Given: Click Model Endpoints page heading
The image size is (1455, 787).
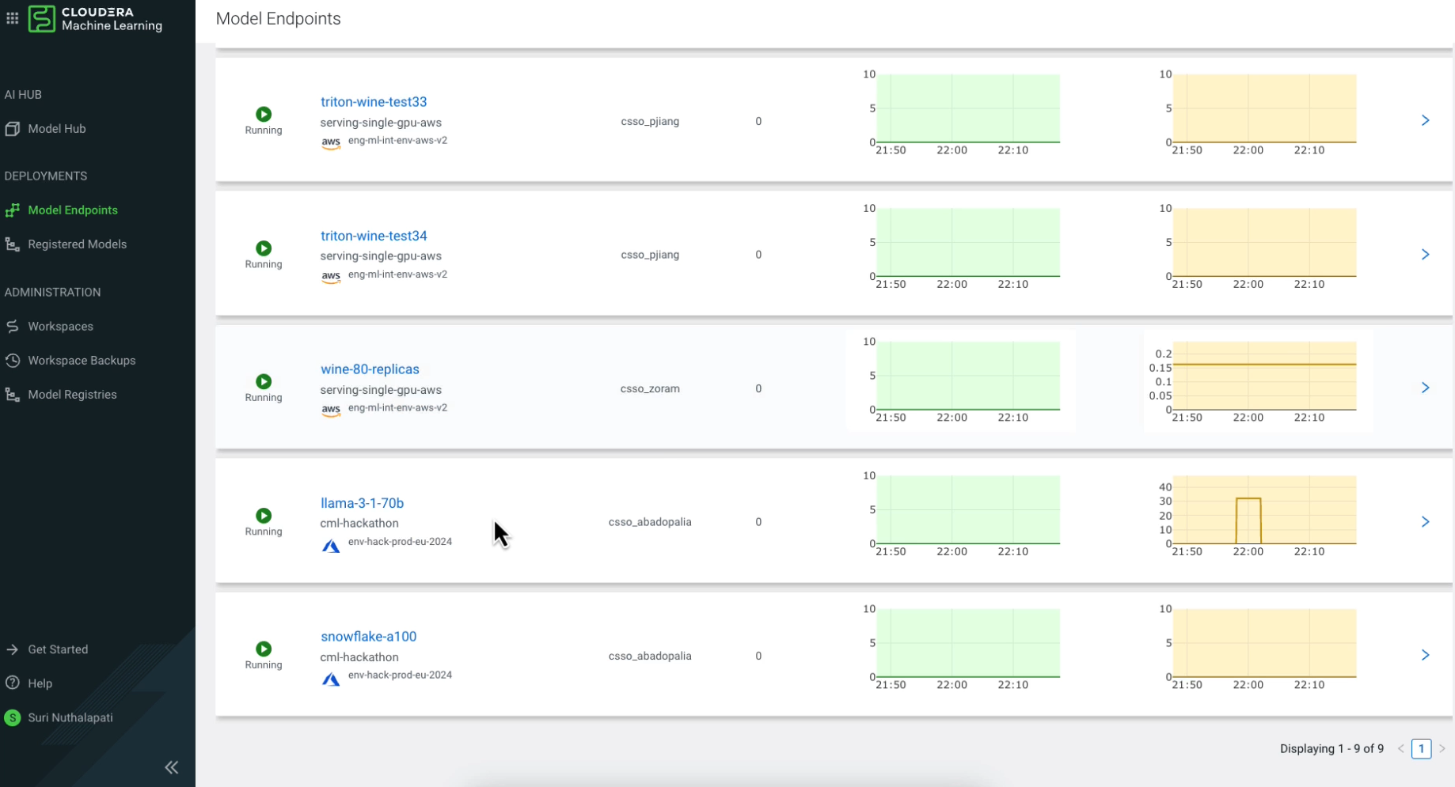Looking at the screenshot, I should click(279, 18).
